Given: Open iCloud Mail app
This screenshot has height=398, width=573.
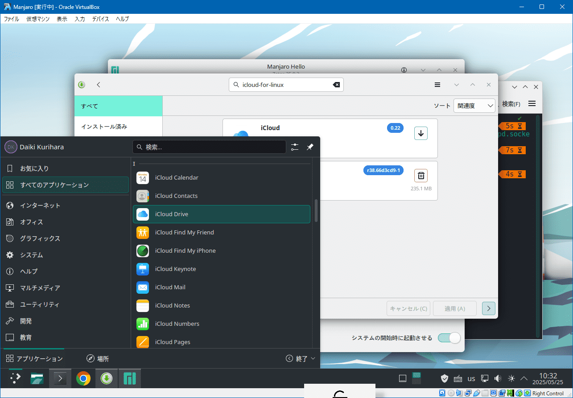Looking at the screenshot, I should pyautogui.click(x=221, y=287).
